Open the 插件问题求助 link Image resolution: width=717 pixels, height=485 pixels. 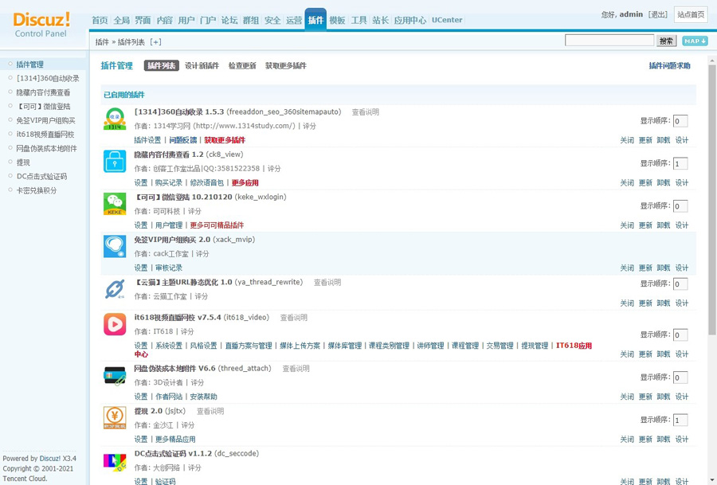(x=669, y=66)
